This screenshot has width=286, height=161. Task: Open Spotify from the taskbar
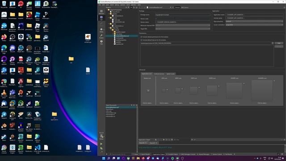(x=172, y=158)
